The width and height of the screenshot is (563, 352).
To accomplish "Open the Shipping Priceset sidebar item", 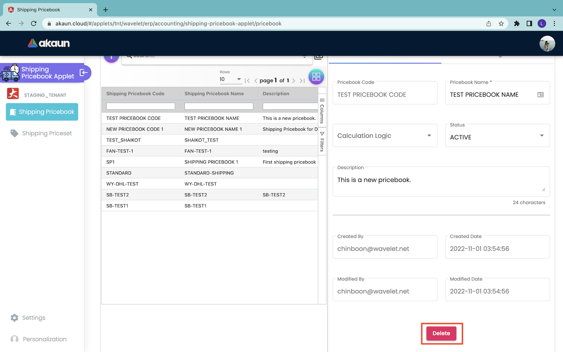I will 41,133.
